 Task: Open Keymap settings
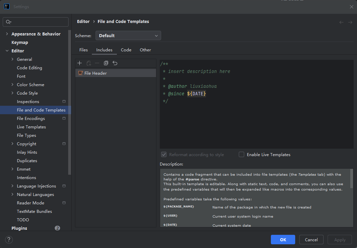click(20, 42)
